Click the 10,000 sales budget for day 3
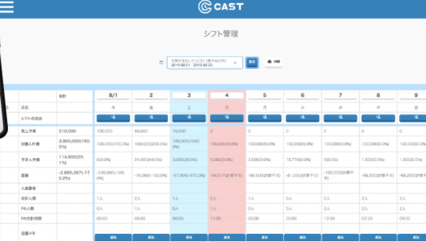This screenshot has width=426, height=241. (179, 131)
